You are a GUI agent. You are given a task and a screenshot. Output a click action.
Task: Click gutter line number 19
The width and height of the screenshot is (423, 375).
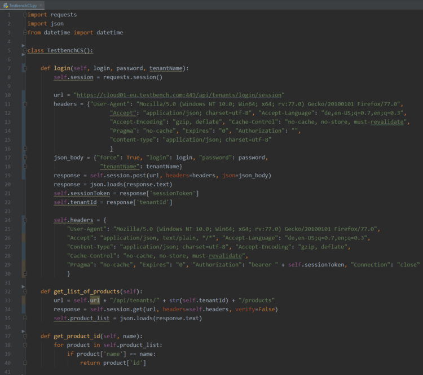point(7,175)
